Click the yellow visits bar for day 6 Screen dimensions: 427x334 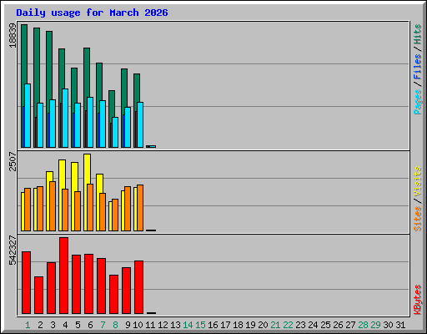coord(87,169)
